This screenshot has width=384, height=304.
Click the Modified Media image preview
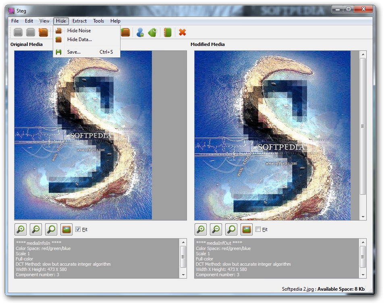click(x=272, y=135)
